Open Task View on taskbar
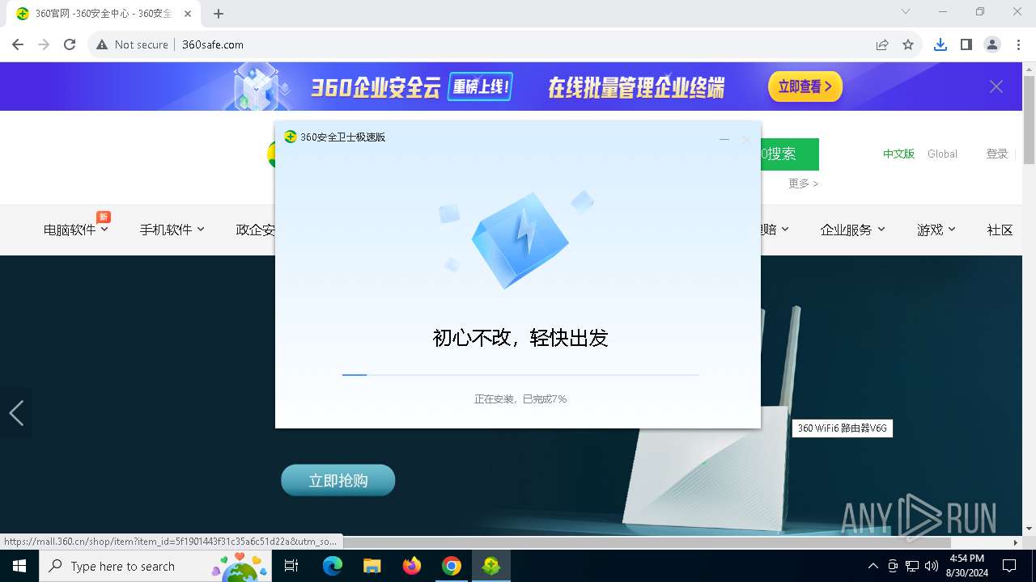Viewport: 1036px width, 582px height. 291,566
